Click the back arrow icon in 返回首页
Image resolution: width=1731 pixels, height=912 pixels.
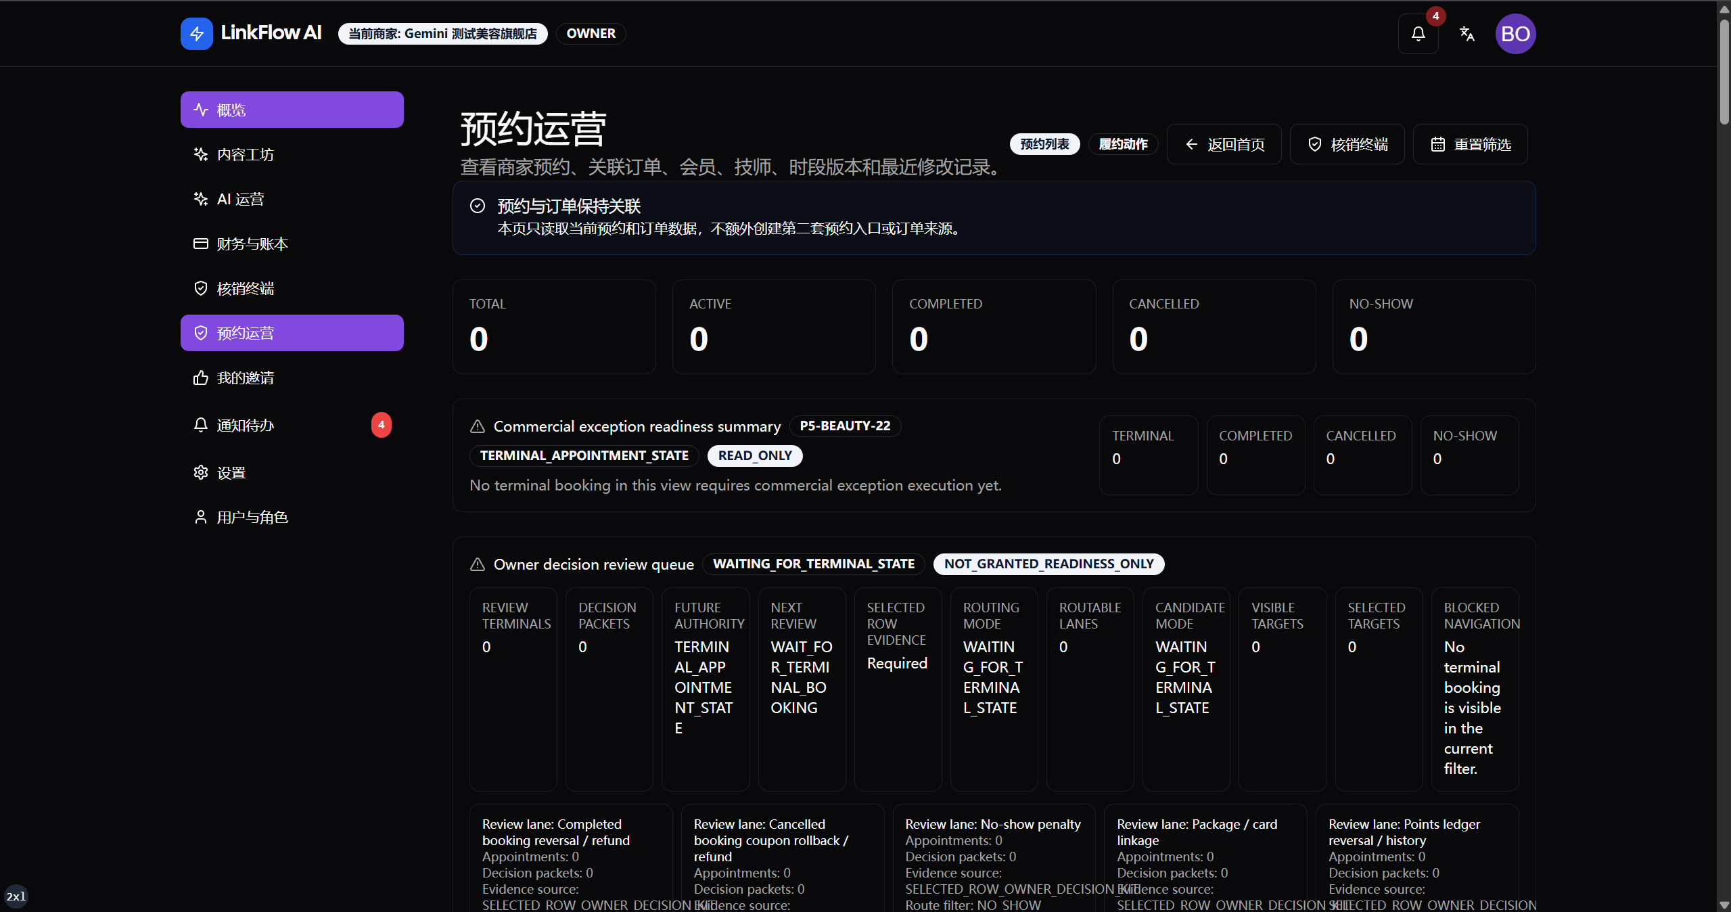tap(1192, 144)
